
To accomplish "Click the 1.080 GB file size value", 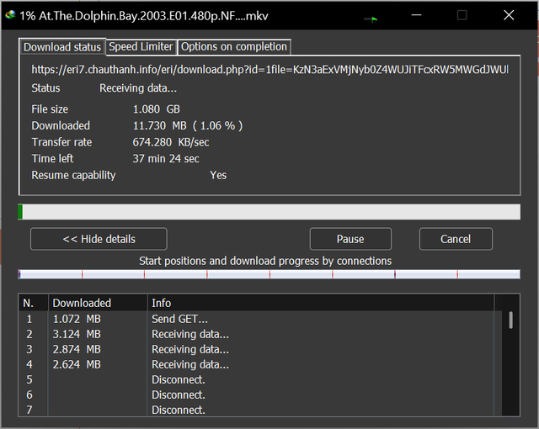I will point(157,109).
